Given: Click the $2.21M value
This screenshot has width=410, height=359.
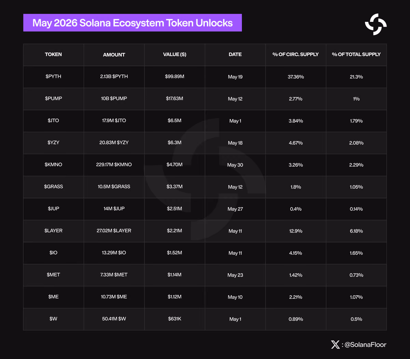Looking at the screenshot, I should point(175,230).
